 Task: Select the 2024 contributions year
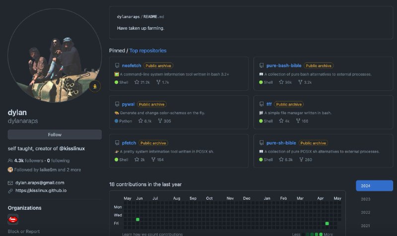click(x=374, y=186)
